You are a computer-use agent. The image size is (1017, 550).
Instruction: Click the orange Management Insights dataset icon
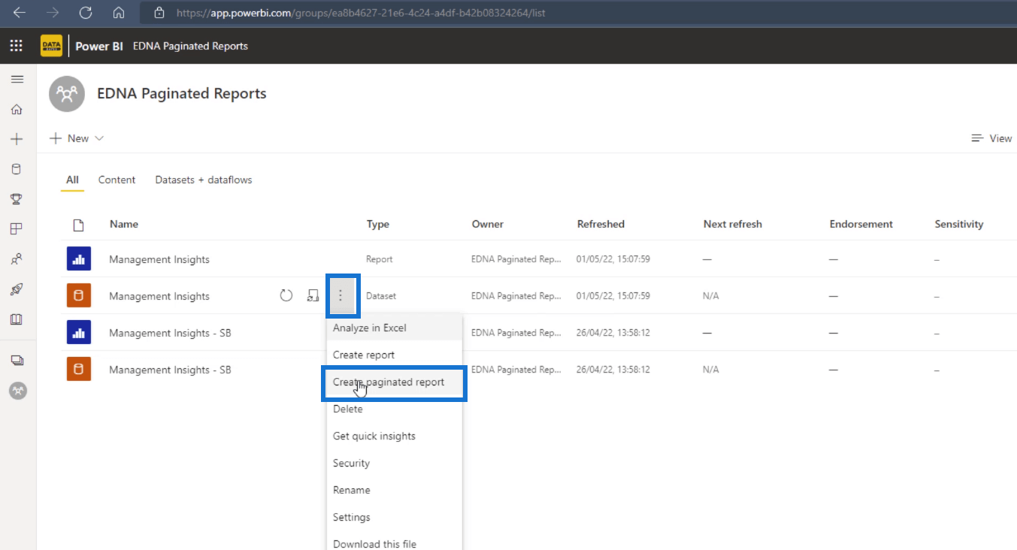pyautogui.click(x=79, y=296)
